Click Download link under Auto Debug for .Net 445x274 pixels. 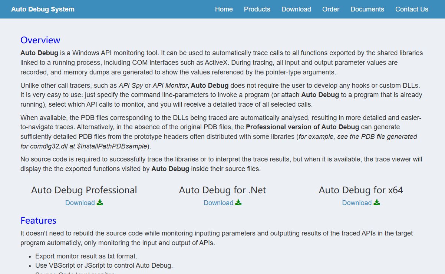click(218, 203)
